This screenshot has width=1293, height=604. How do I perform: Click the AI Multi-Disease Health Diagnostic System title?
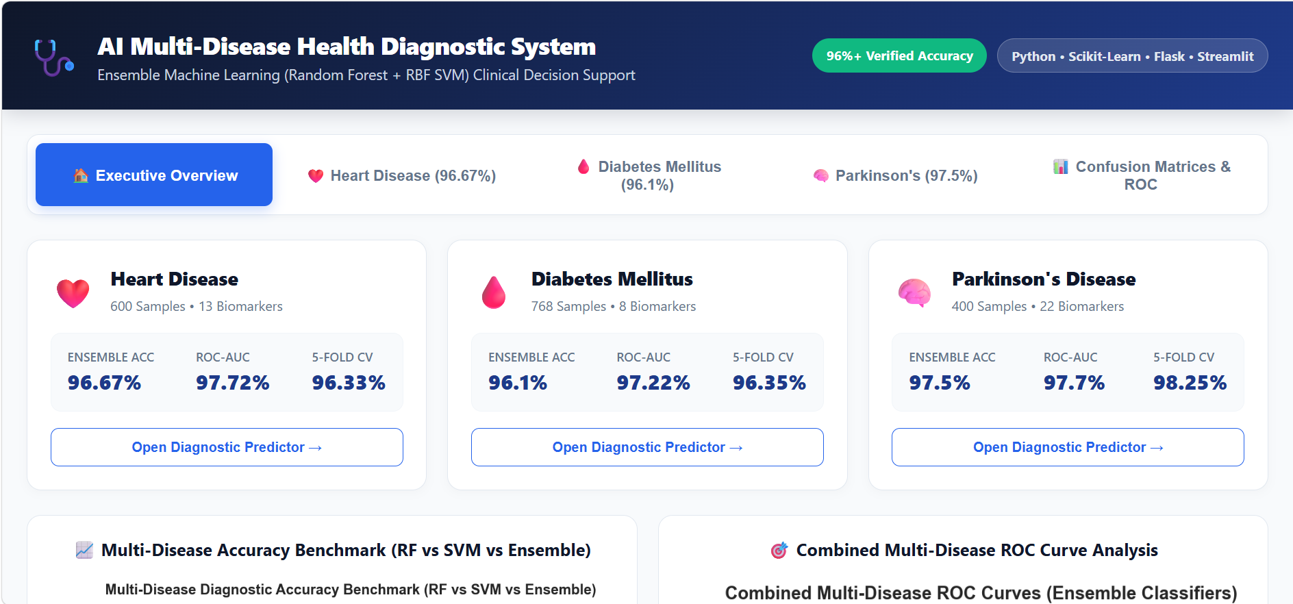point(347,47)
